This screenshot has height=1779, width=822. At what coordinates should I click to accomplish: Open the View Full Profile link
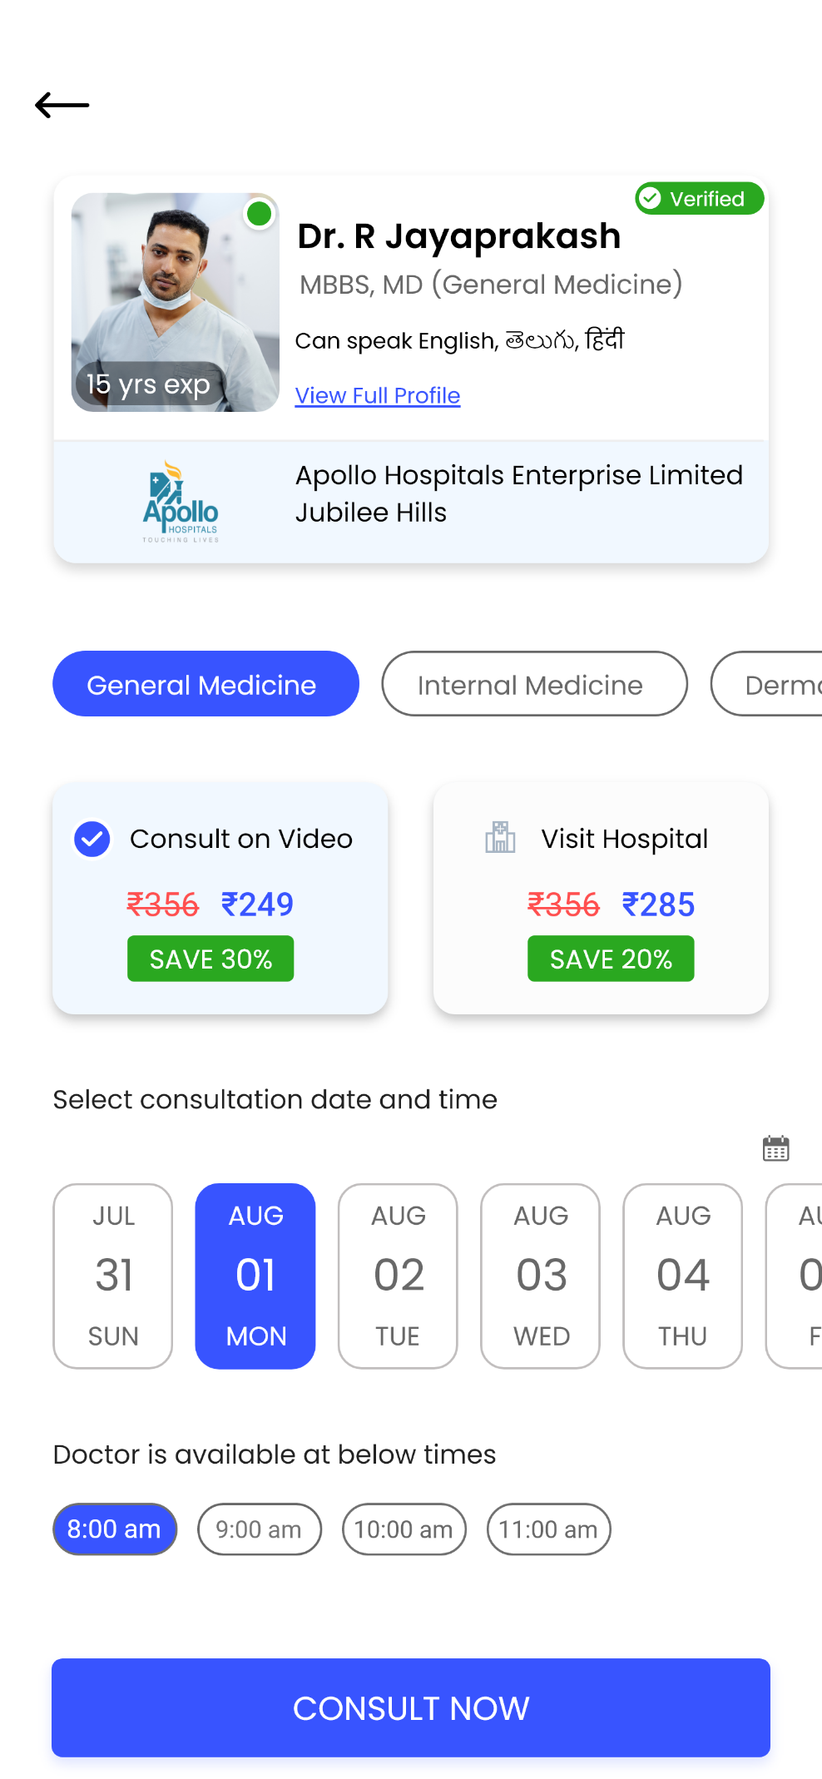pyautogui.click(x=378, y=395)
